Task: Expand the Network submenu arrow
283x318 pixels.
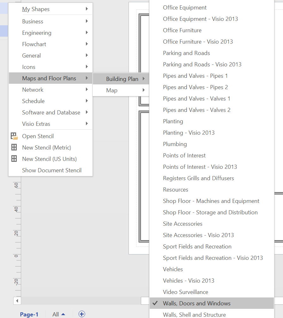Action: (88, 89)
